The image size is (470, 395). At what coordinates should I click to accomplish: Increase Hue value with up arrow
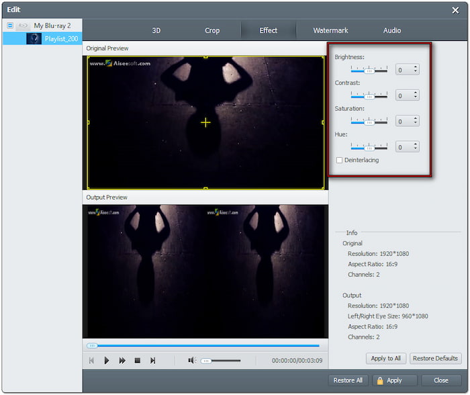(416, 144)
